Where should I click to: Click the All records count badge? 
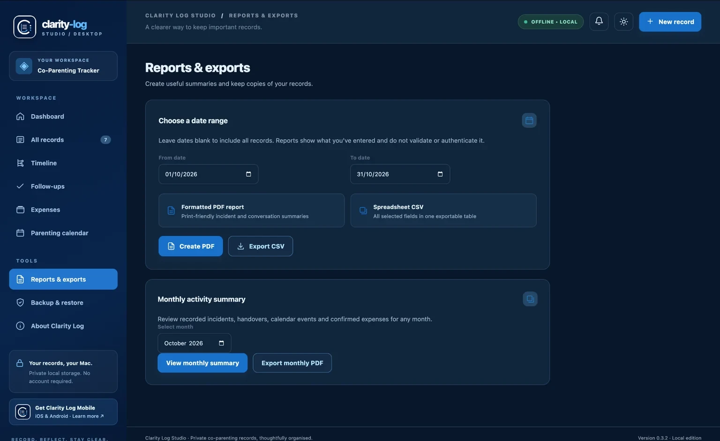pos(105,140)
